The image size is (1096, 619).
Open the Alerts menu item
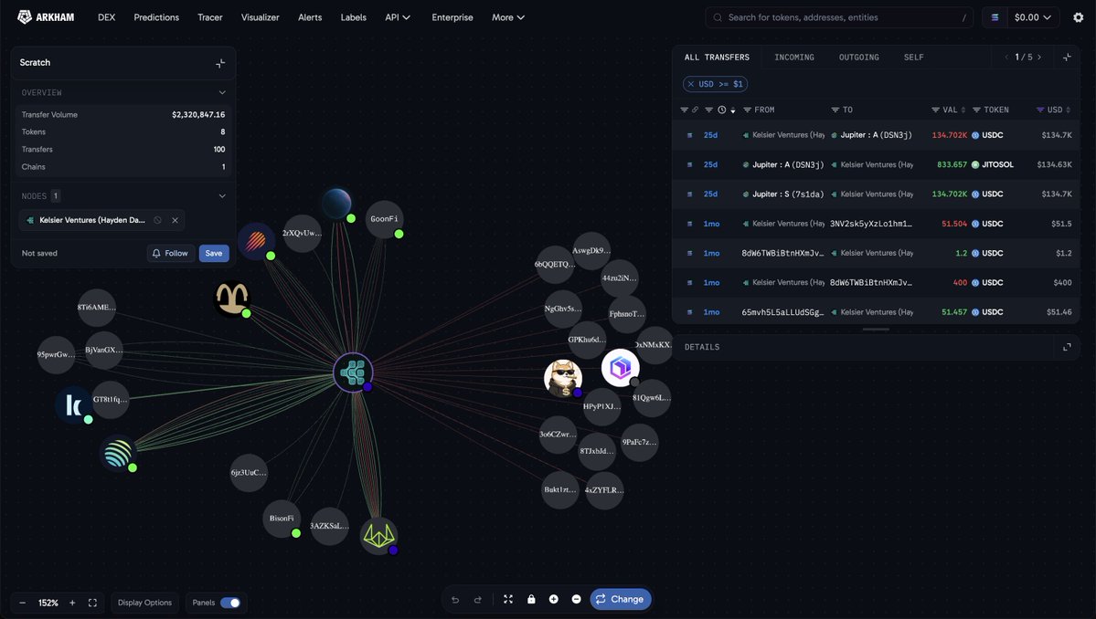pos(310,17)
